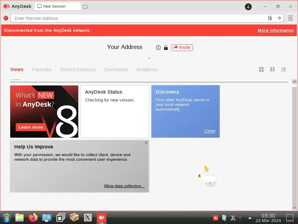This screenshot has height=224, width=298.
Task: Click the lock security icon
Action: [166, 48]
